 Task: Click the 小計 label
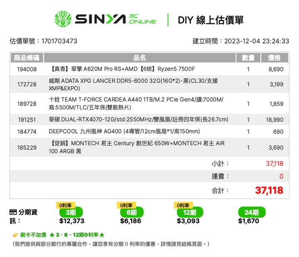tap(220, 164)
